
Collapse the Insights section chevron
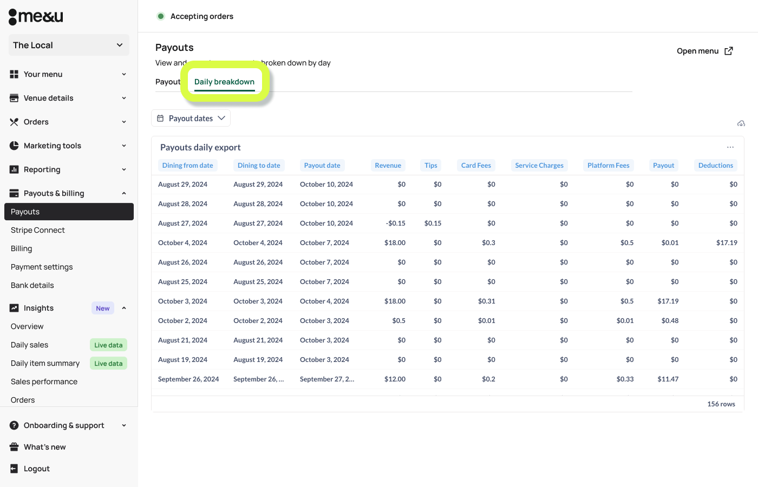click(123, 308)
